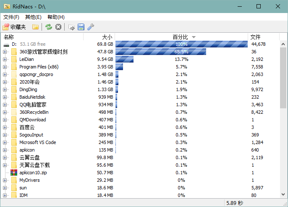Click the BaiduNetdisk folder icon

(x=14, y=97)
